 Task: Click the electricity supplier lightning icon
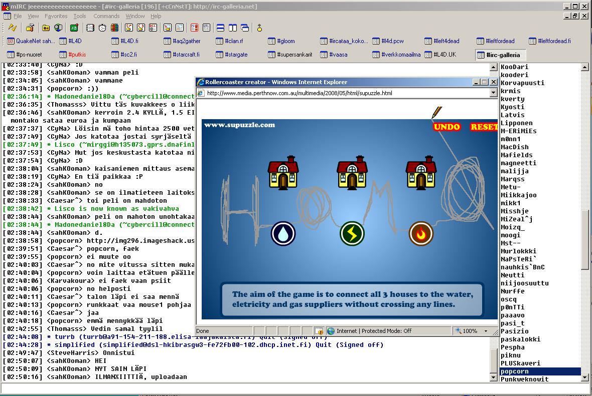(352, 234)
